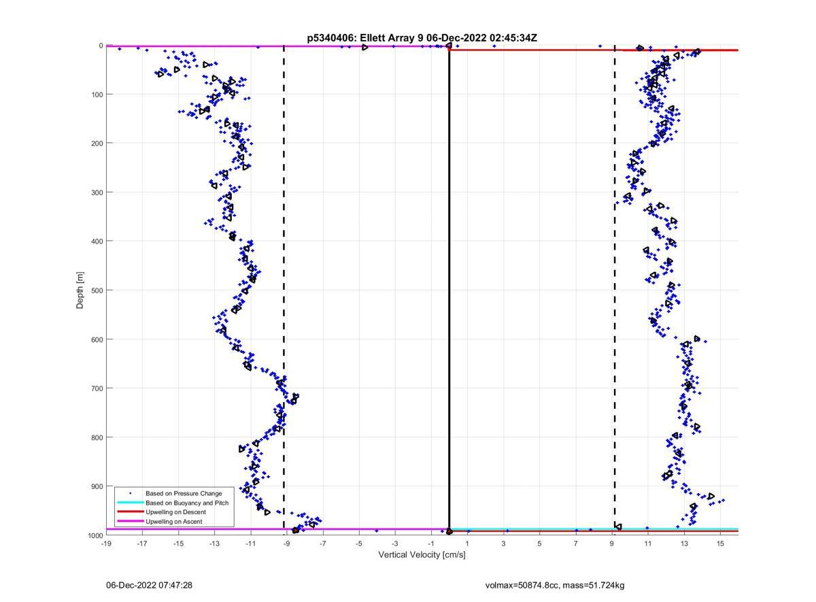Click the red line sample in legend
816x602 pixels.
(x=131, y=512)
